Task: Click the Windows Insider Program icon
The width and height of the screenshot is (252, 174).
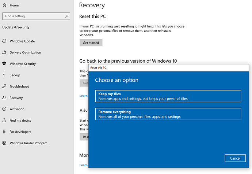Action: point(4,143)
